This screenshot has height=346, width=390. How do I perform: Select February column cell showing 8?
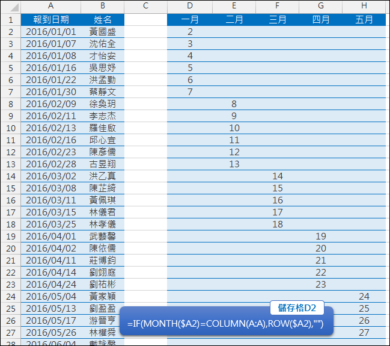[x=234, y=104]
